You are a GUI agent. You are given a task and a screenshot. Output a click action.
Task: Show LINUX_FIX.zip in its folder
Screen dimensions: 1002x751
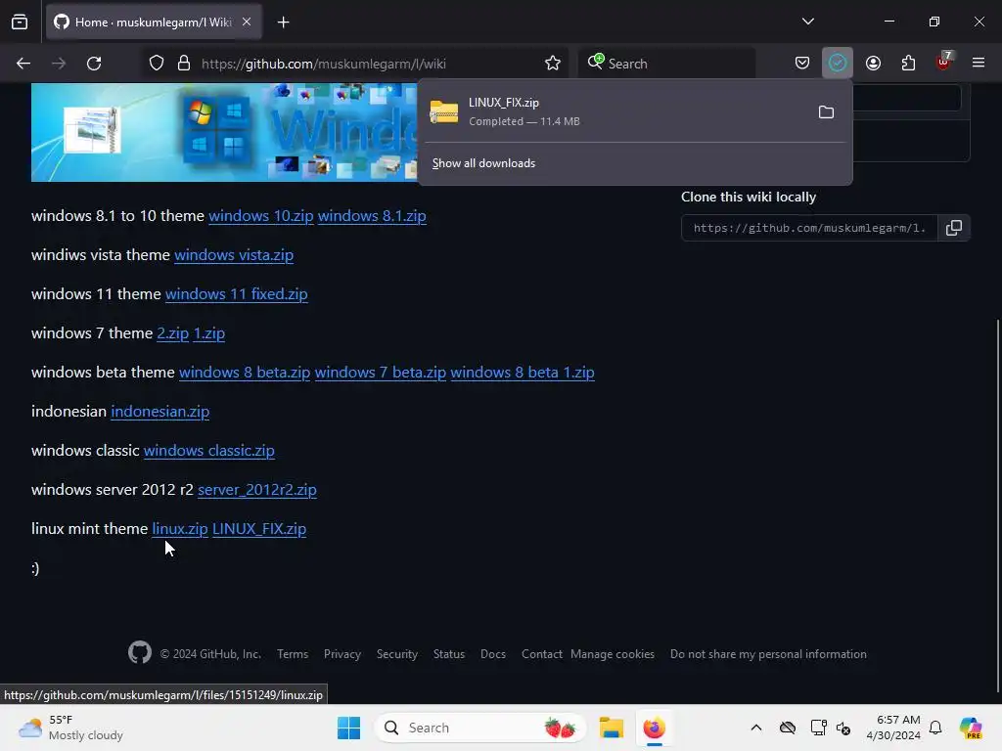click(x=826, y=112)
